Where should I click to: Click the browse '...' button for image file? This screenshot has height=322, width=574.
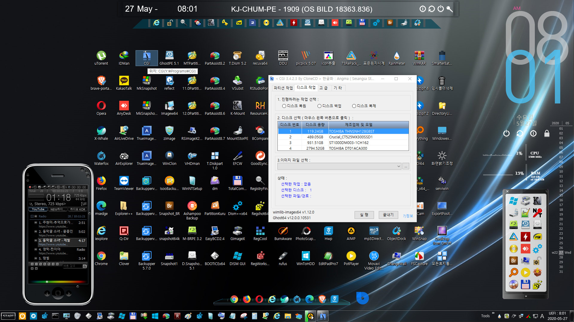click(406, 166)
